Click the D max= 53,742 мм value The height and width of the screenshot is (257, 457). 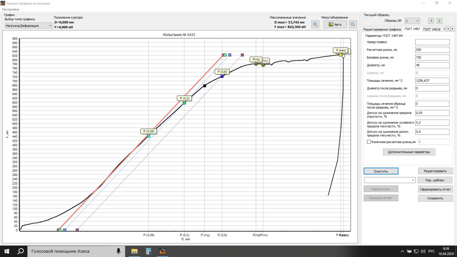(290, 22)
